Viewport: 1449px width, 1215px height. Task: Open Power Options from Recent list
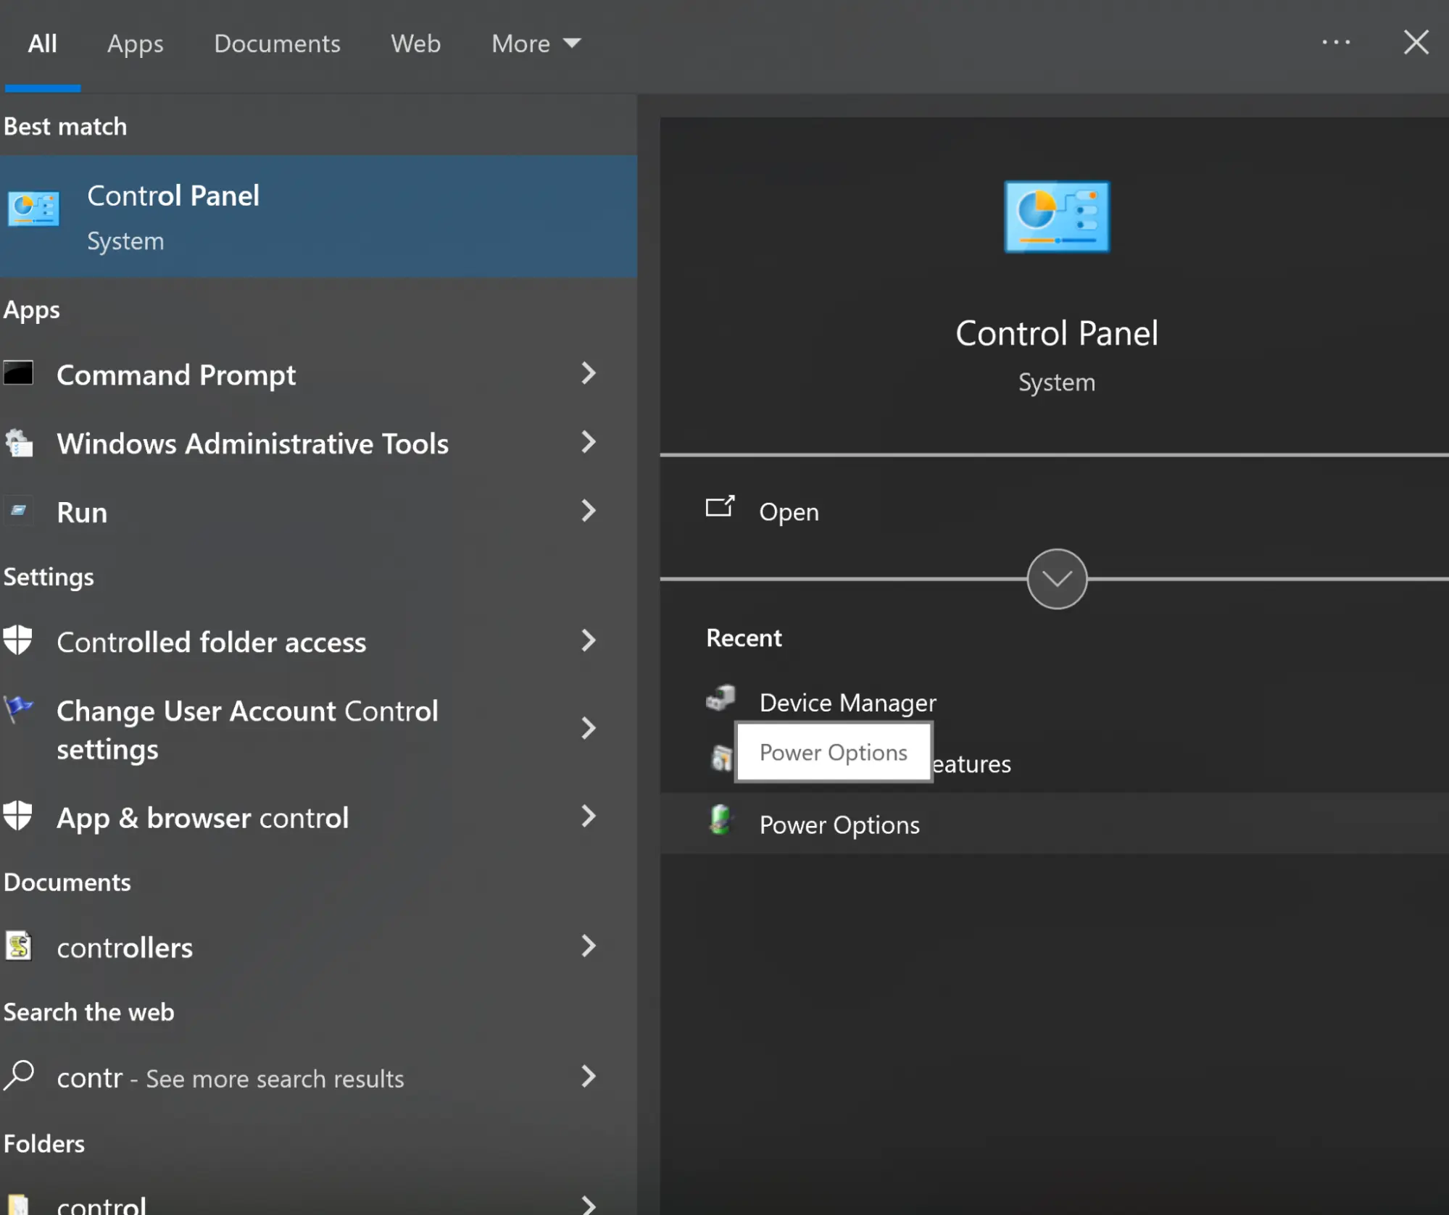pos(1054,824)
